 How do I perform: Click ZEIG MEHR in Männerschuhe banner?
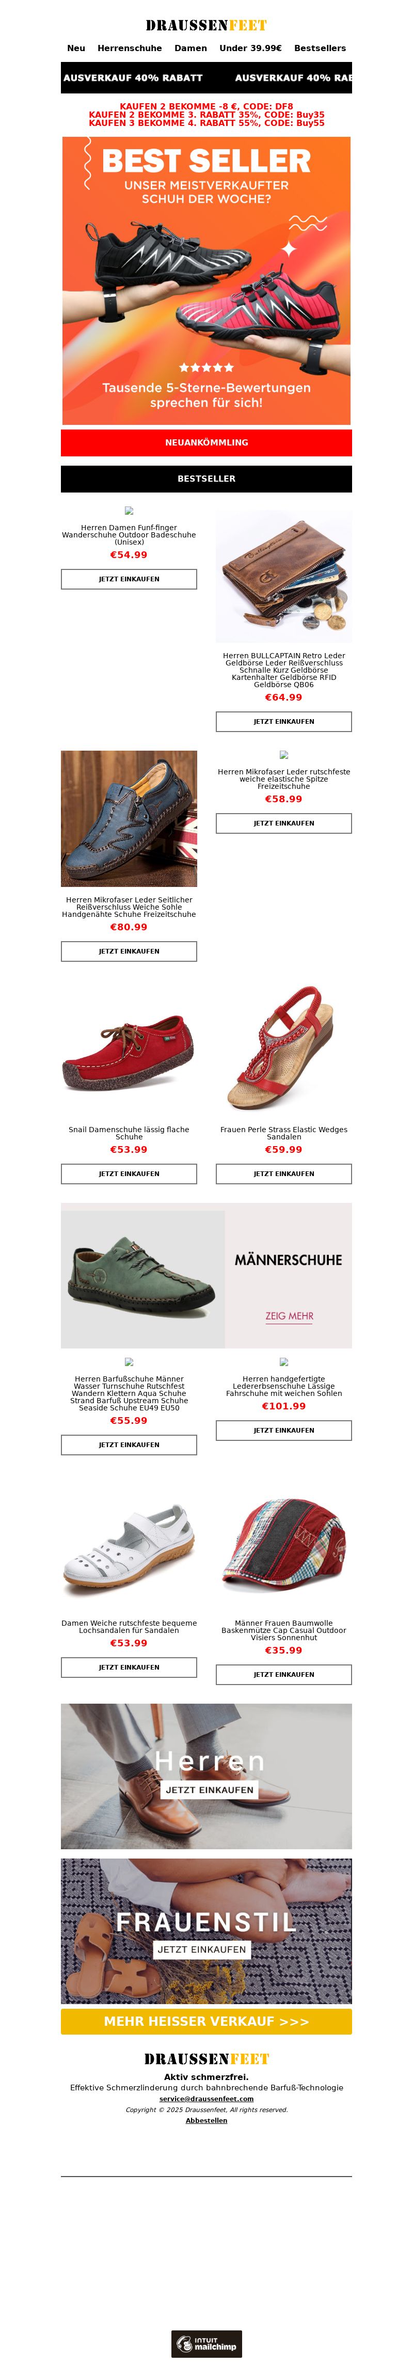290,1316
